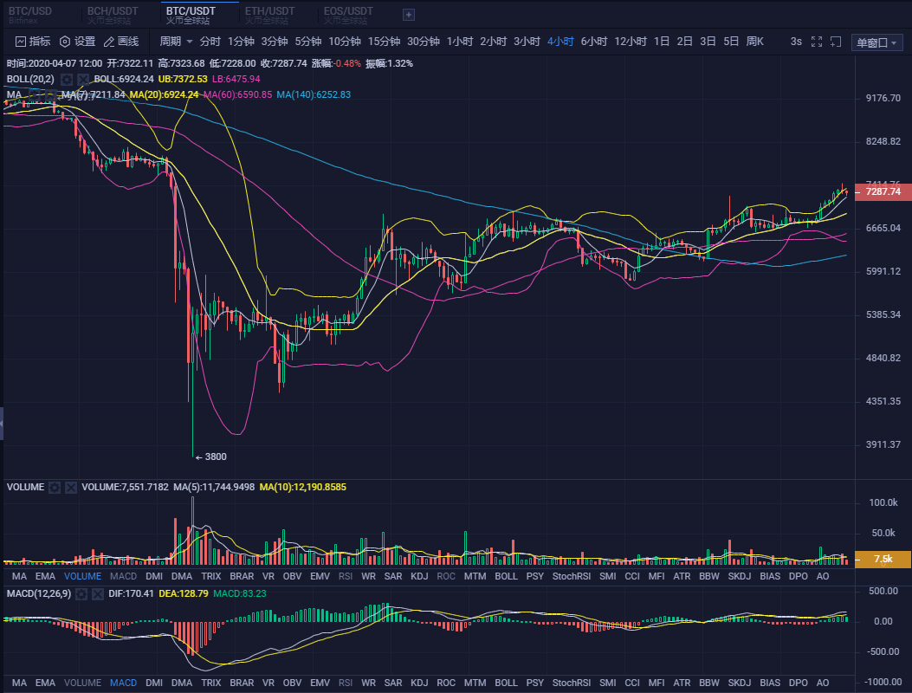Open the 设置 settings panel
Screen dimensions: 912x693
(78, 42)
